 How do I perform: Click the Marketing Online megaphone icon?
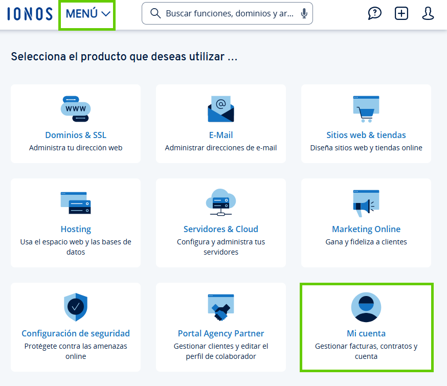[366, 203]
